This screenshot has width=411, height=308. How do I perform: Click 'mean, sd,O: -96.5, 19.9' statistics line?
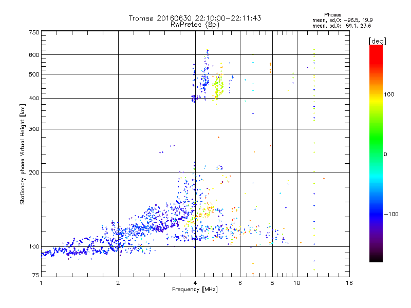pyautogui.click(x=342, y=20)
